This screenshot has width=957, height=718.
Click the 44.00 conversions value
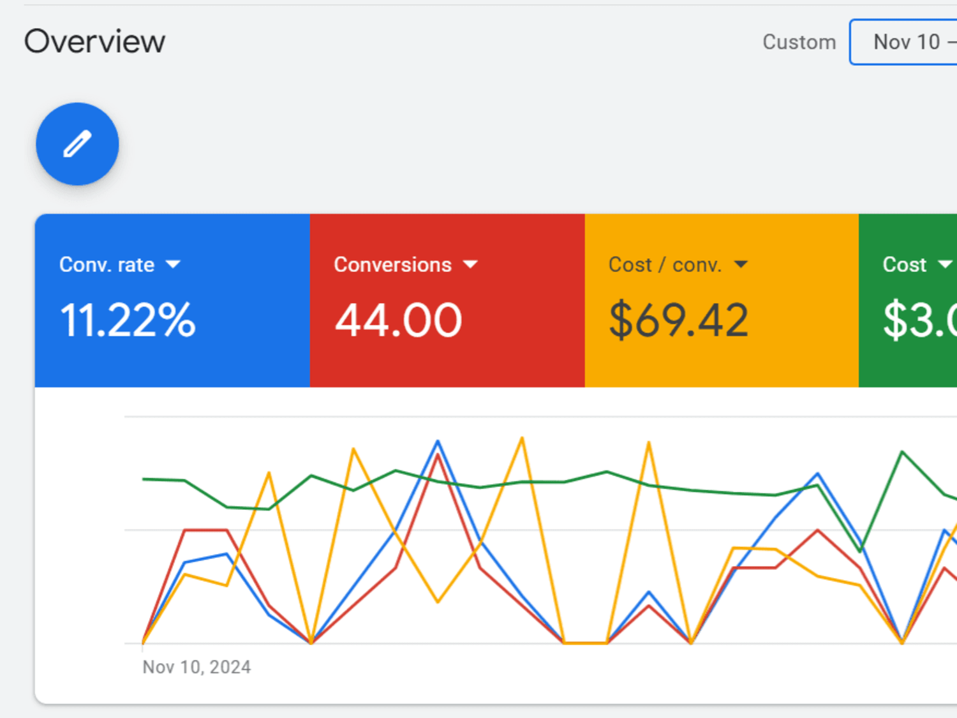point(398,320)
